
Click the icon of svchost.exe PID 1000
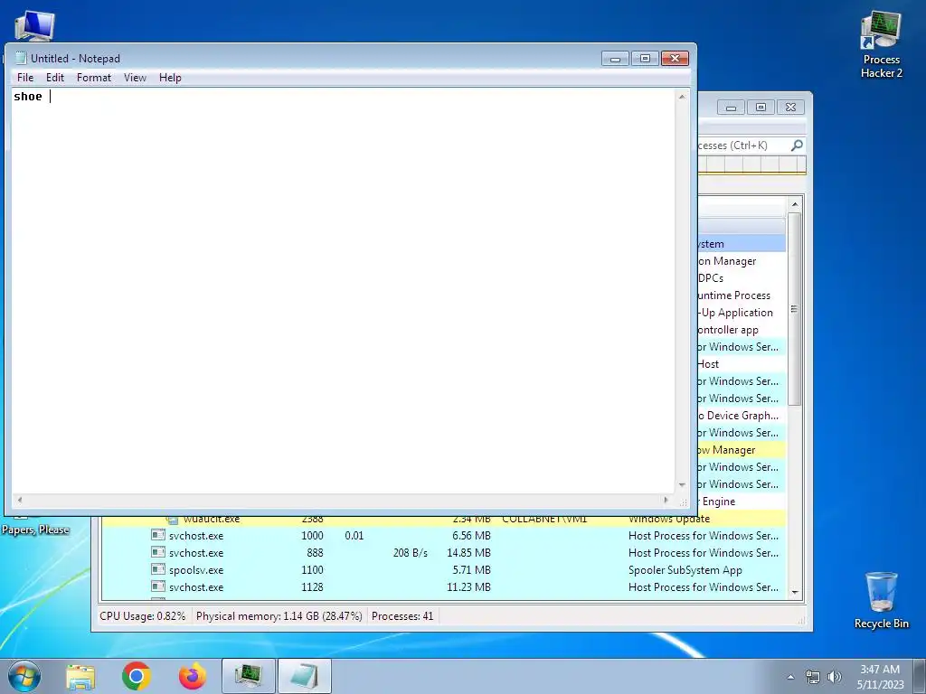(x=157, y=535)
